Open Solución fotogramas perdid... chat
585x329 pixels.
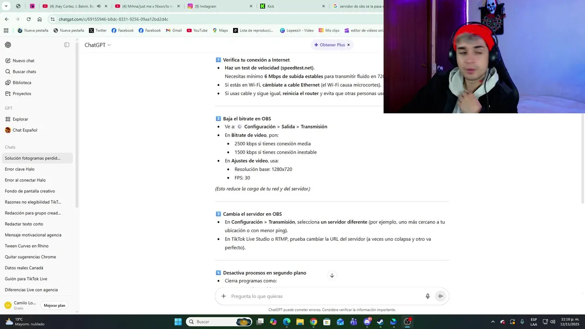click(37, 158)
